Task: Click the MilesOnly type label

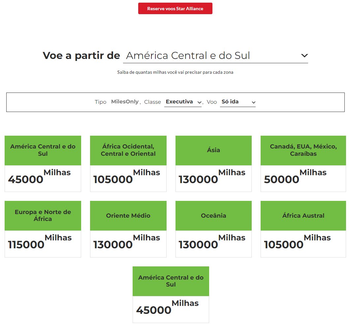Action: coord(125,102)
